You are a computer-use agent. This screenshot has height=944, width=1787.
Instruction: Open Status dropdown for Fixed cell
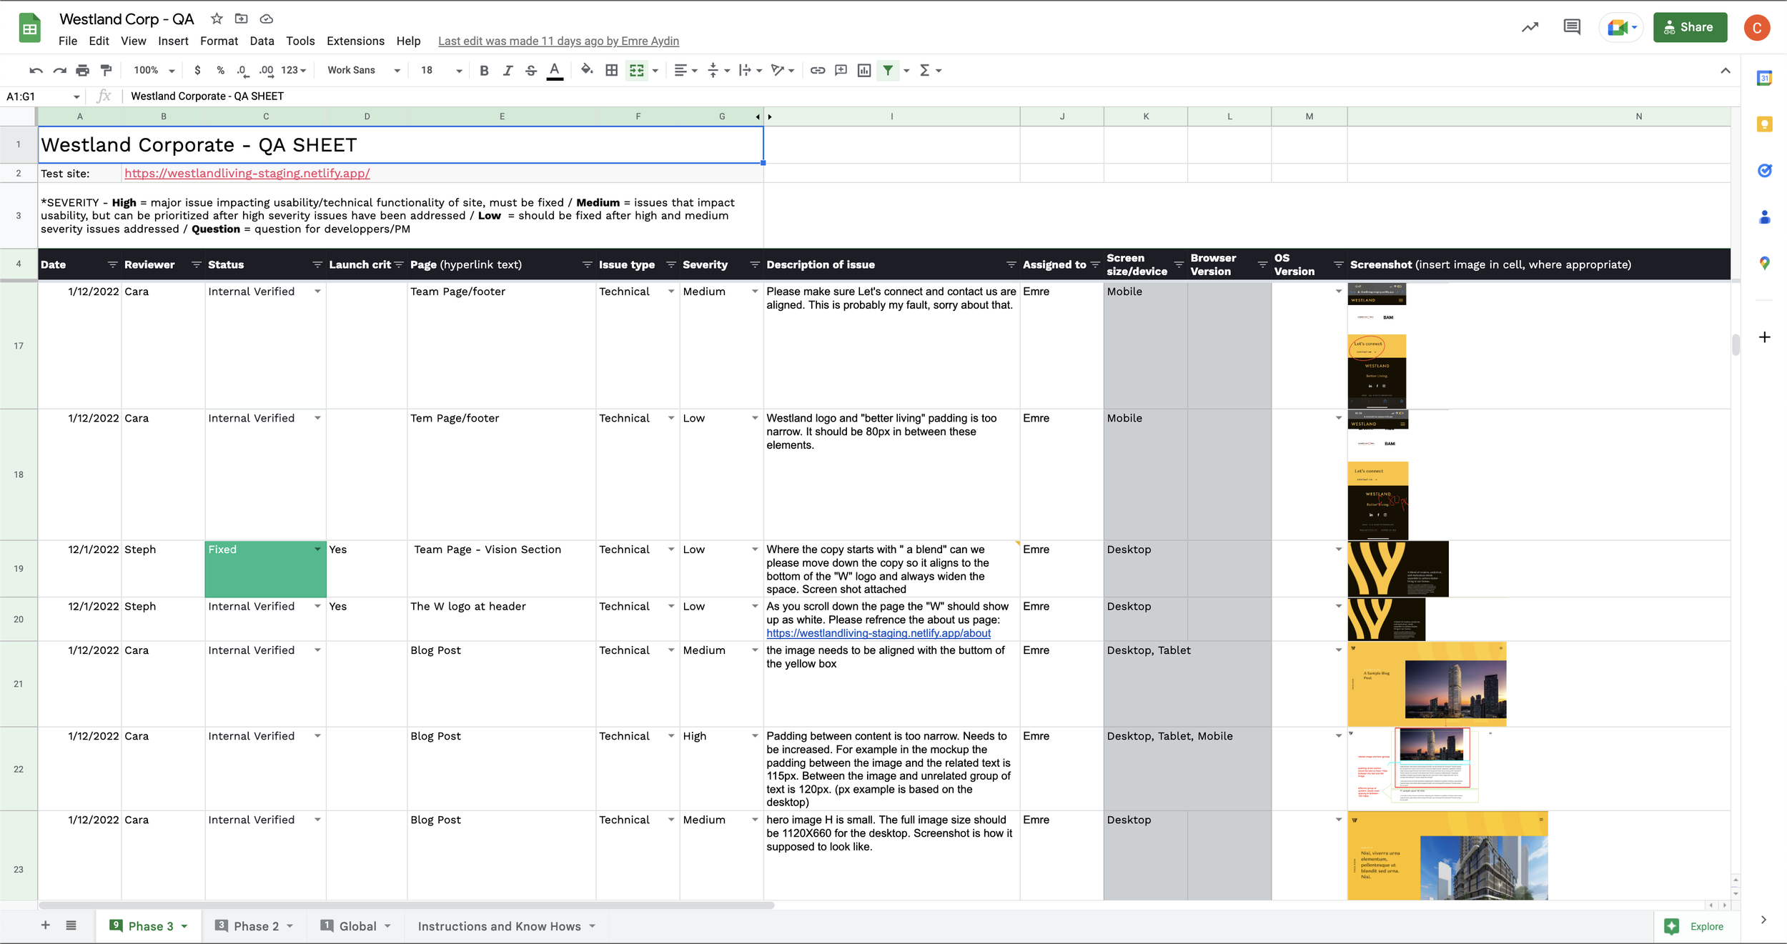click(317, 550)
